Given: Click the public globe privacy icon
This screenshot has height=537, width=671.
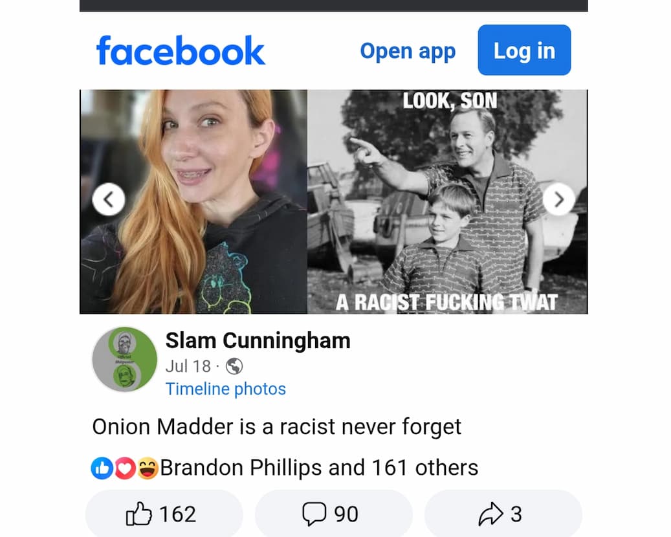Looking at the screenshot, I should pyautogui.click(x=234, y=367).
